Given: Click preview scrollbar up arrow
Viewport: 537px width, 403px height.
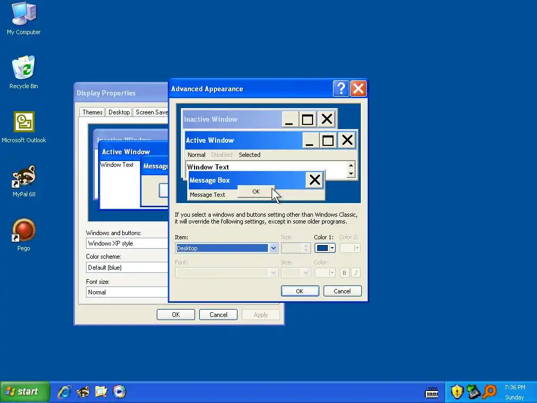Looking at the screenshot, I should pos(351,165).
